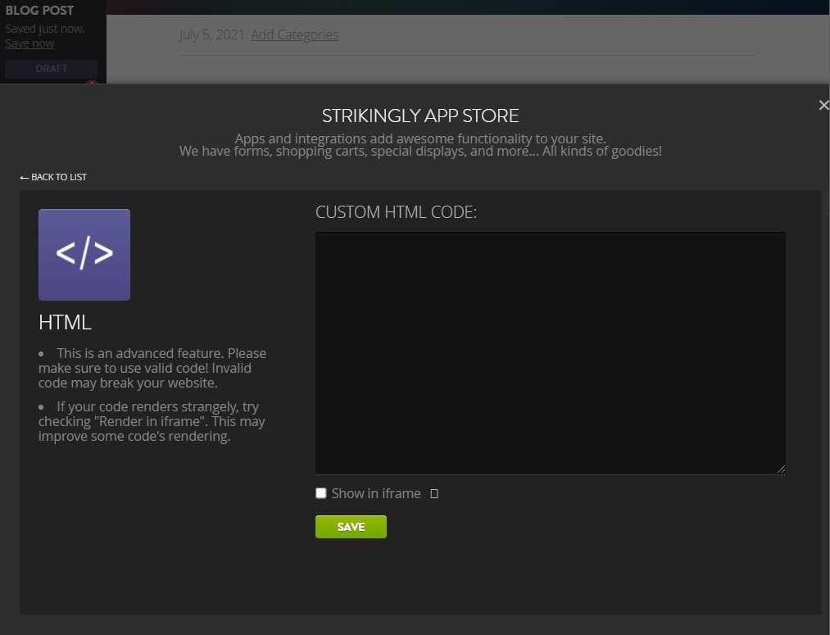Viewport: 830px width, 635px height.
Task: Click the Render in iframe advisory text
Action: tap(152, 421)
